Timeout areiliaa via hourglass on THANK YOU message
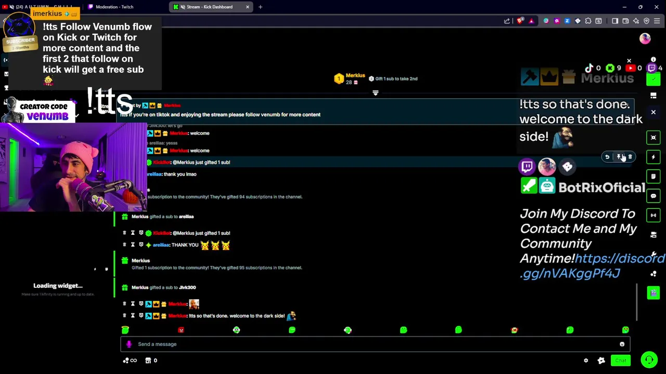The height and width of the screenshot is (374, 666). tap(133, 245)
